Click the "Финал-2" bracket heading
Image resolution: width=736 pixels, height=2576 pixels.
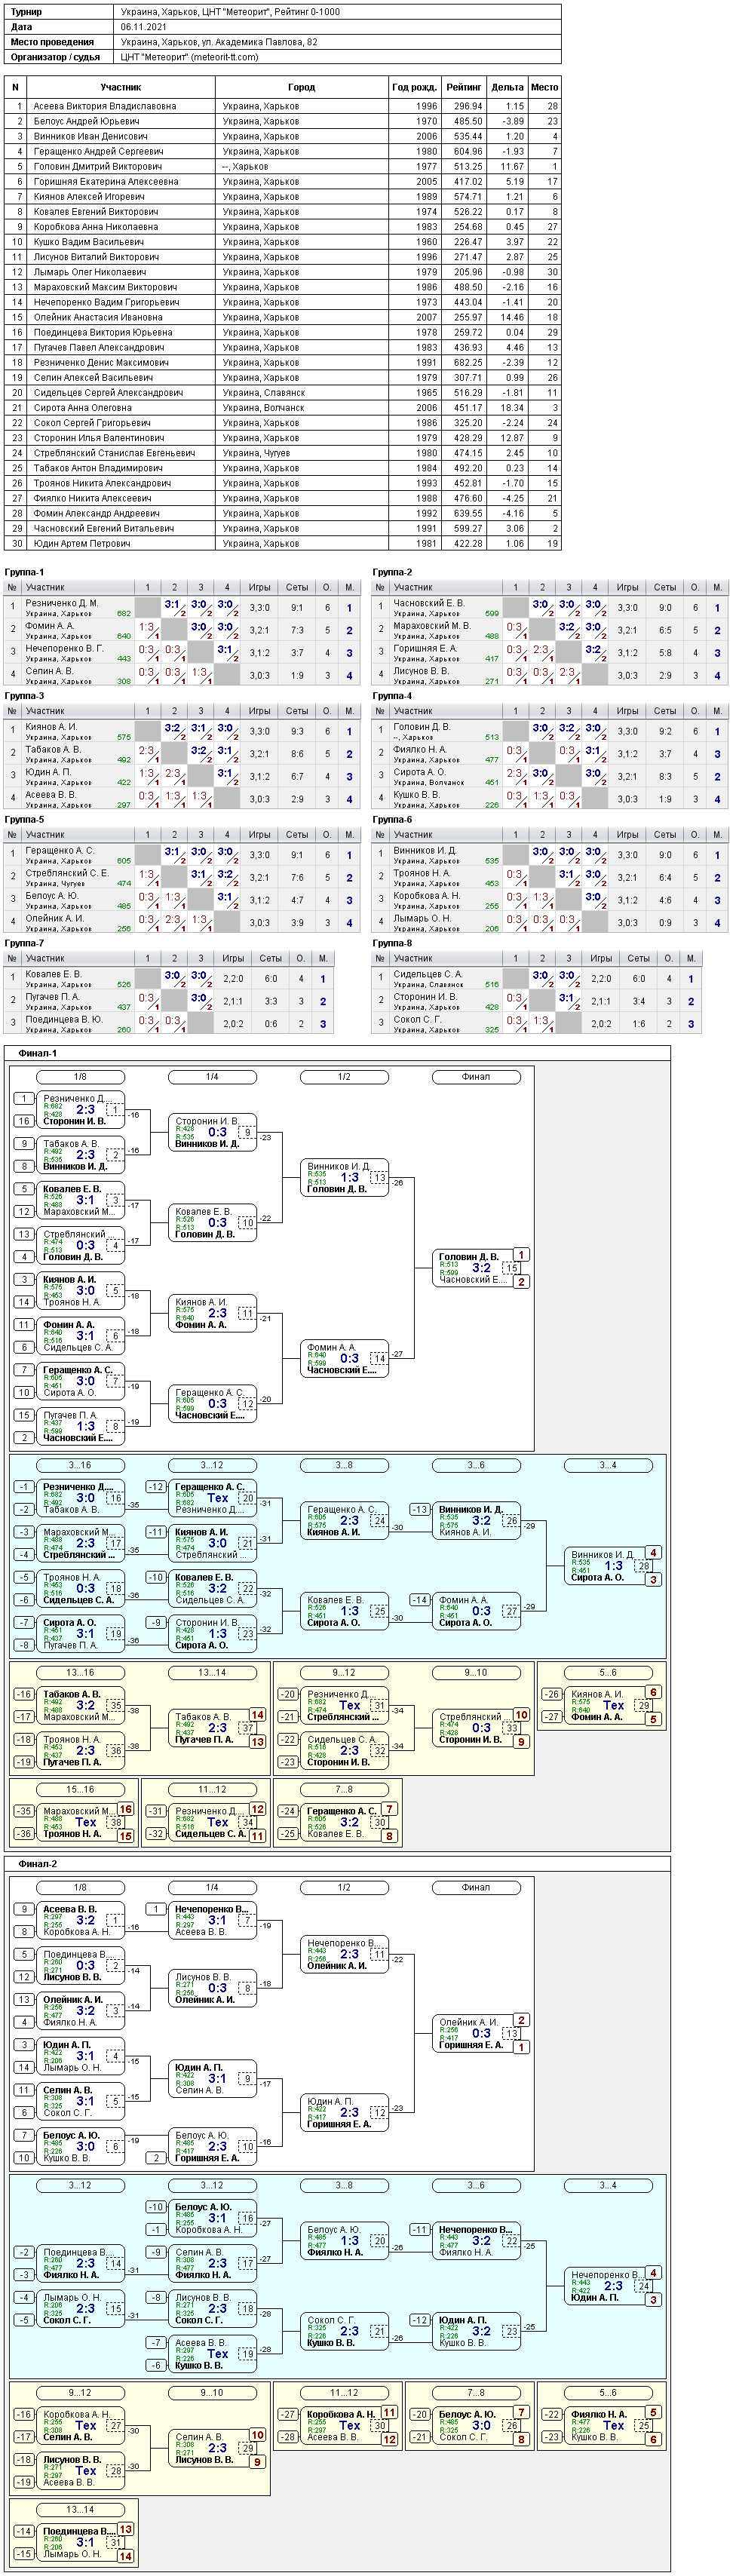pyautogui.click(x=38, y=1864)
